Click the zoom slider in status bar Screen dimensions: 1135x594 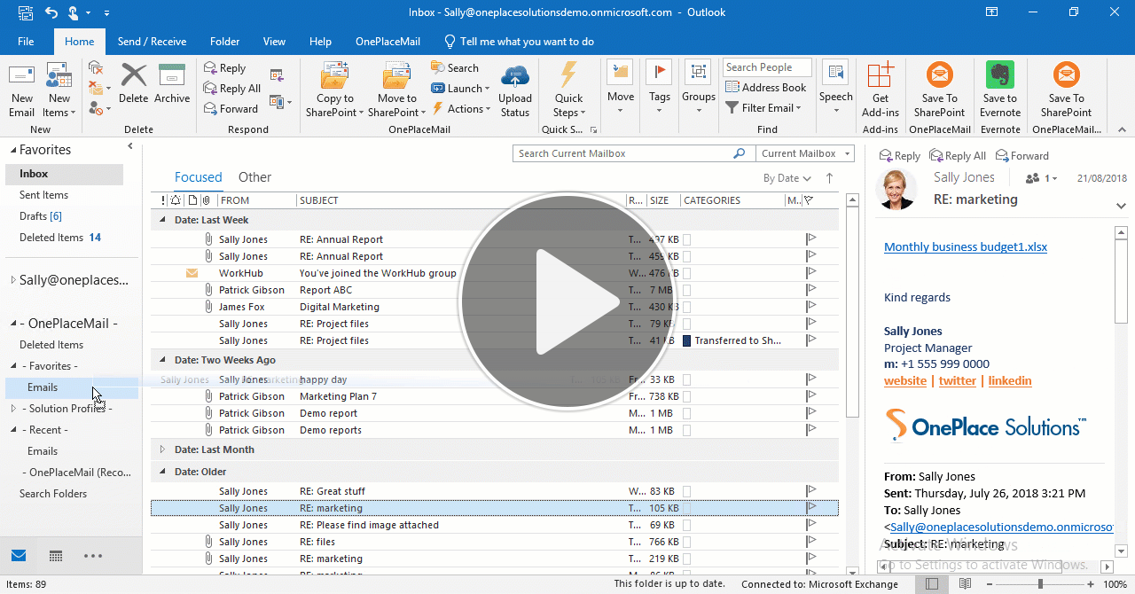point(1040,584)
